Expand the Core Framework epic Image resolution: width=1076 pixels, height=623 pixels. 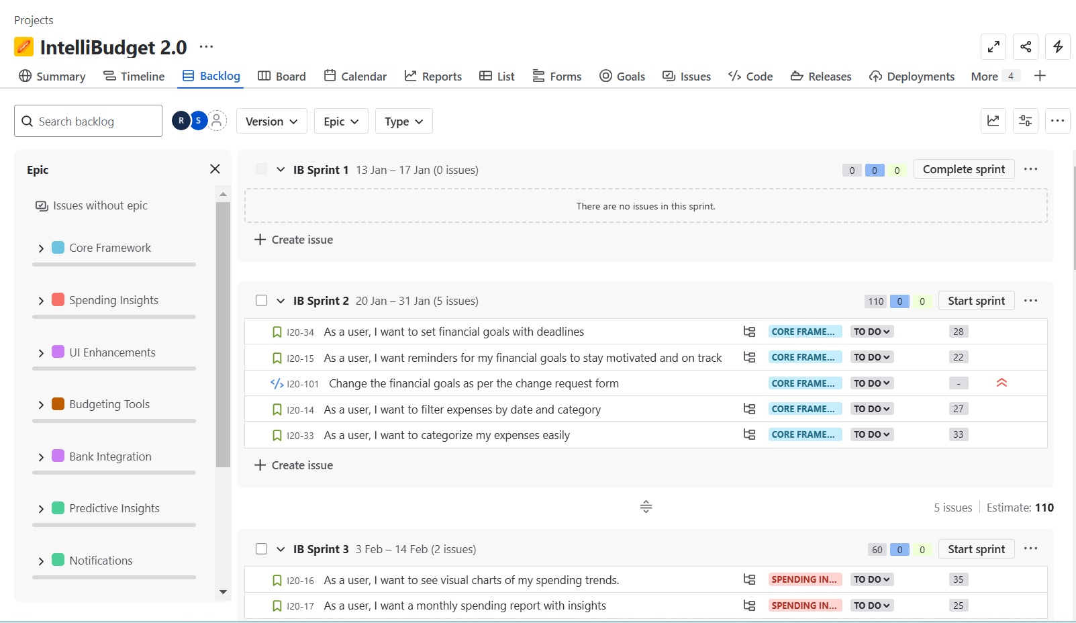pyautogui.click(x=41, y=248)
